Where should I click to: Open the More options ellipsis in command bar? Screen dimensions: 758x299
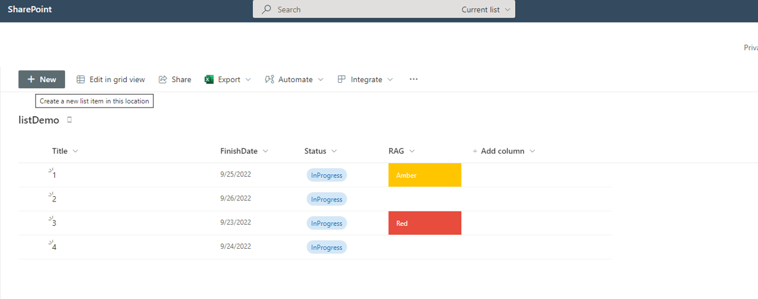pyautogui.click(x=413, y=79)
